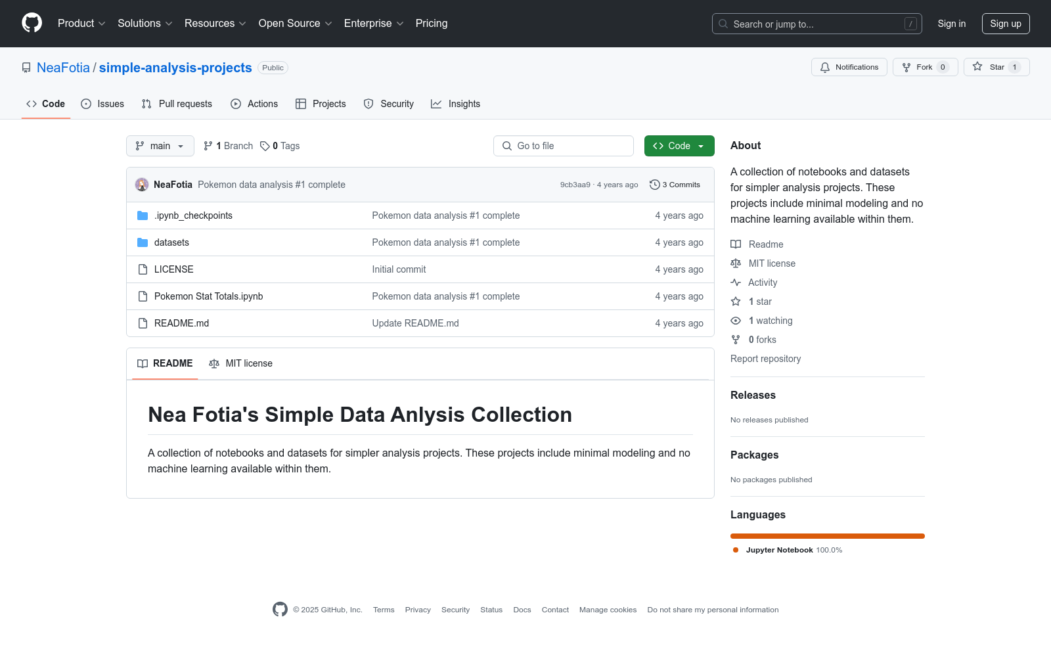Click the Go to file search field
1051x657 pixels.
tap(564, 146)
